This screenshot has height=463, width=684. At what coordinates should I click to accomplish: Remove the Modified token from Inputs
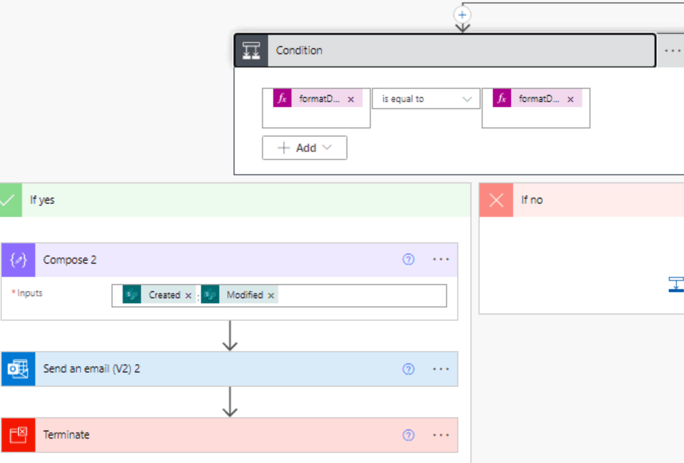271,296
